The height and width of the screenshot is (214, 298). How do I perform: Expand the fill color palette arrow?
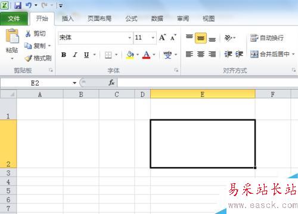138,55
